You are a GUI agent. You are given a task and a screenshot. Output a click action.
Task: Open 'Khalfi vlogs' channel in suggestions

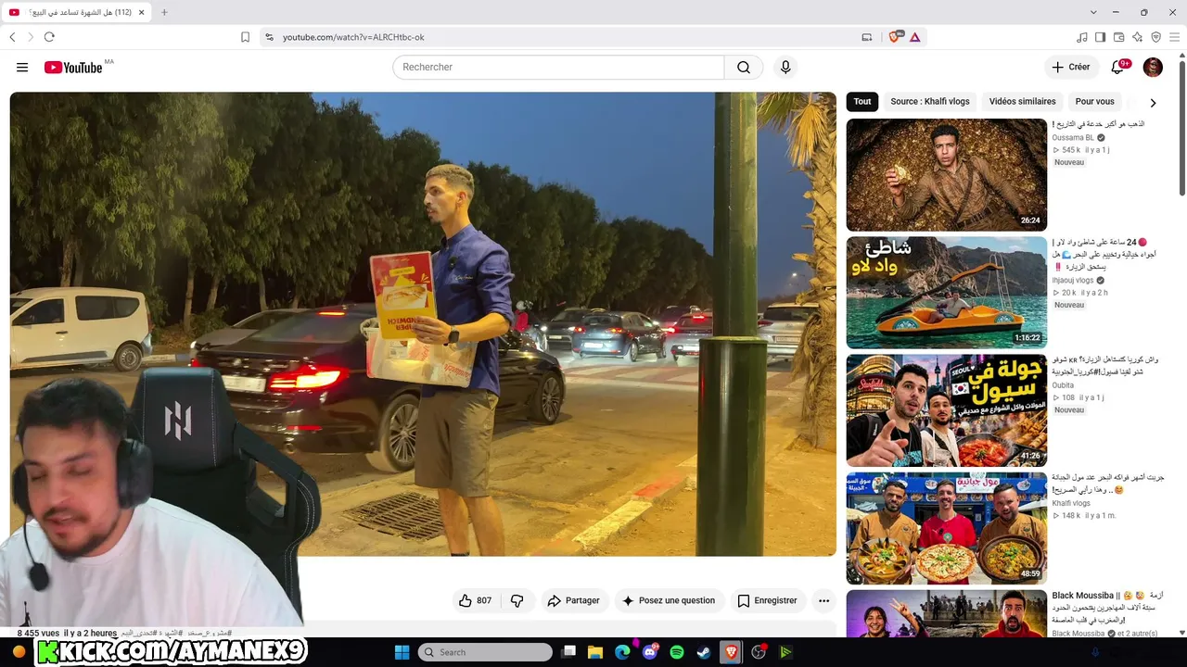(1071, 503)
